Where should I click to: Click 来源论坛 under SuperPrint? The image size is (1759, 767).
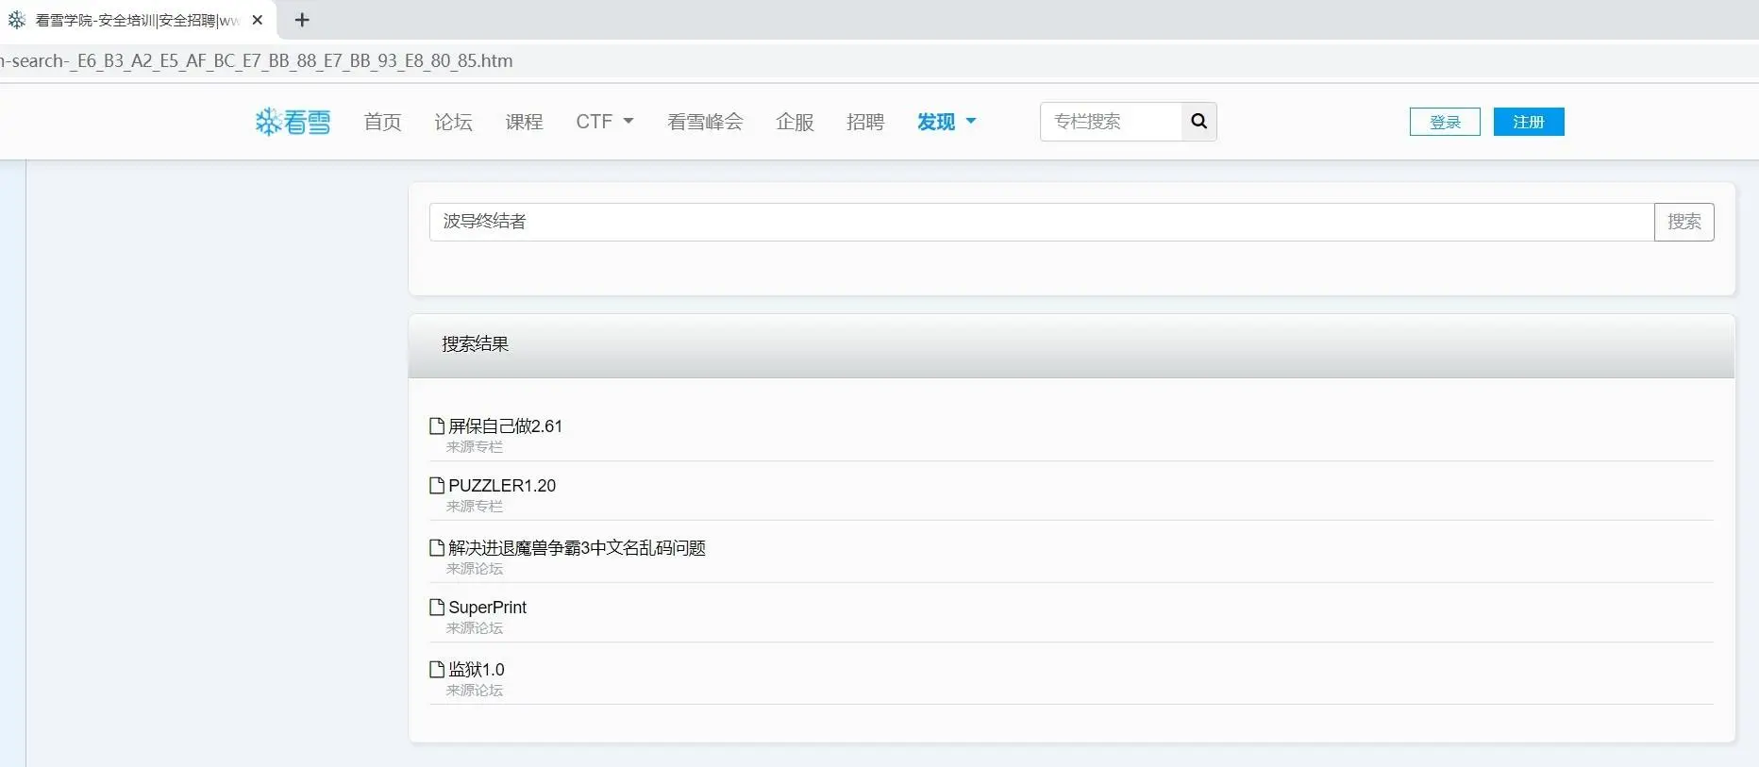click(x=475, y=628)
